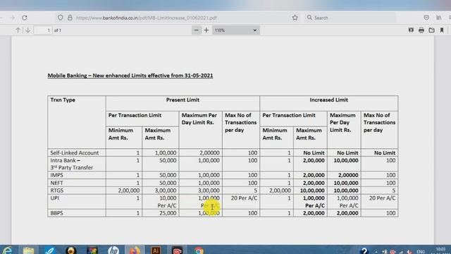Viewport: 451px width, 254px height.
Task: Click the 'BBPS' row label
Action: 56,213
